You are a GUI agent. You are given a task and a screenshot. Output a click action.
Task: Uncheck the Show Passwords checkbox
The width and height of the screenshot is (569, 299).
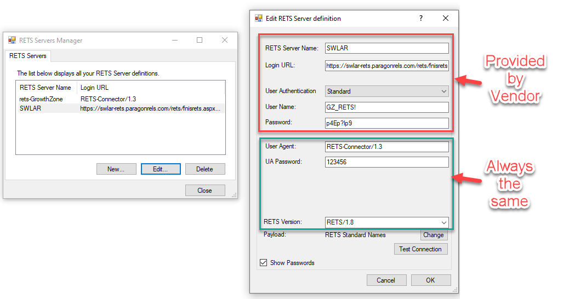264,263
